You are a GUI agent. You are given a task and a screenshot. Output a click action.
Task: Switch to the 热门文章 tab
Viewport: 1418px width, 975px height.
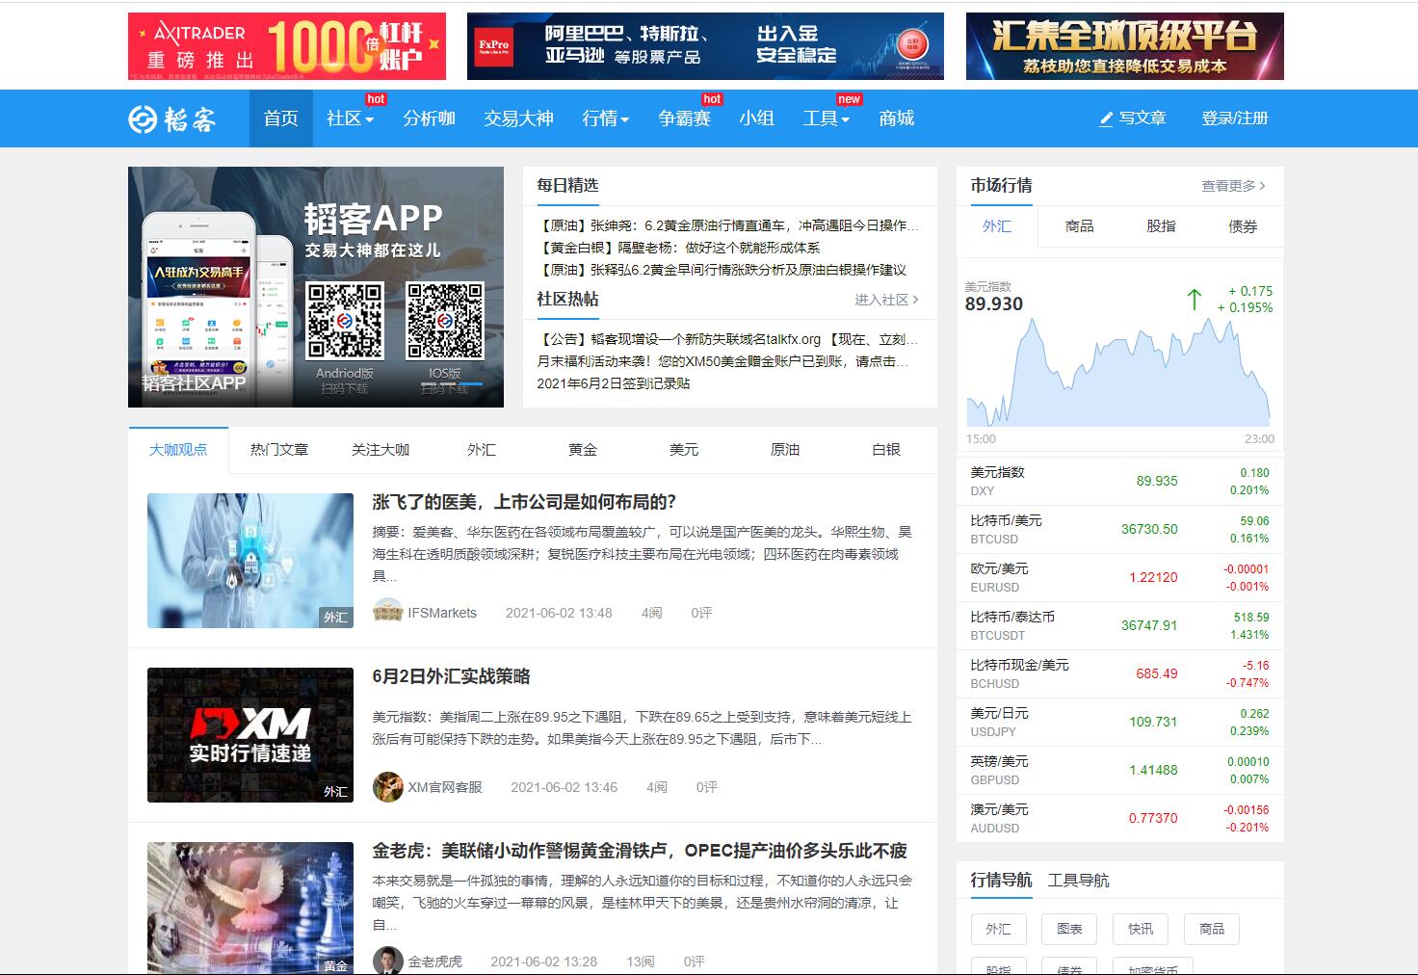279,450
